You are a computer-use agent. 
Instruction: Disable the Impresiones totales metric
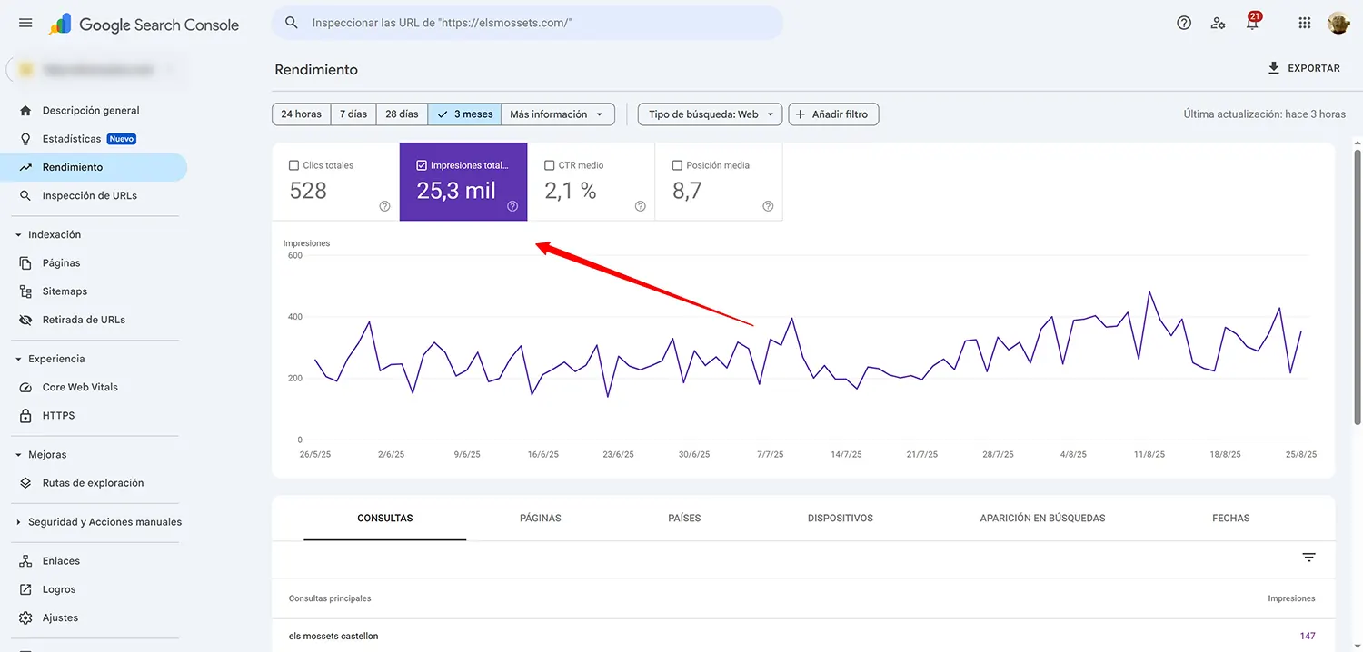tap(421, 164)
